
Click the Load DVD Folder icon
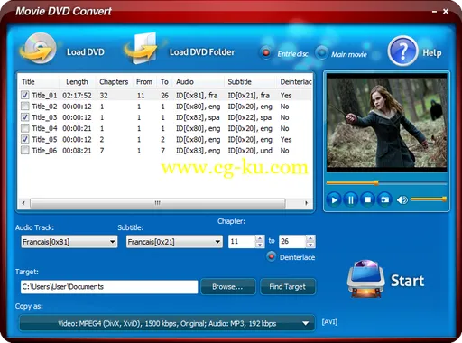[142, 49]
